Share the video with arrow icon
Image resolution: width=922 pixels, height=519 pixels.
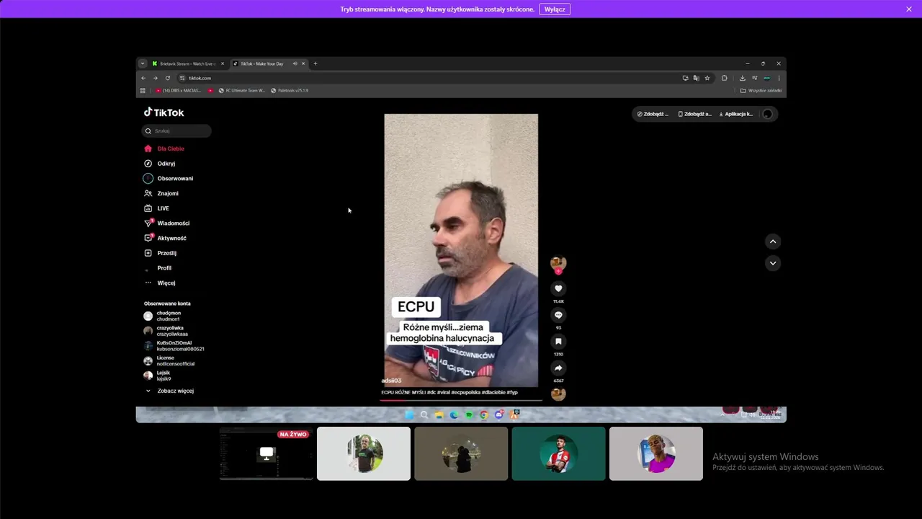(558, 368)
